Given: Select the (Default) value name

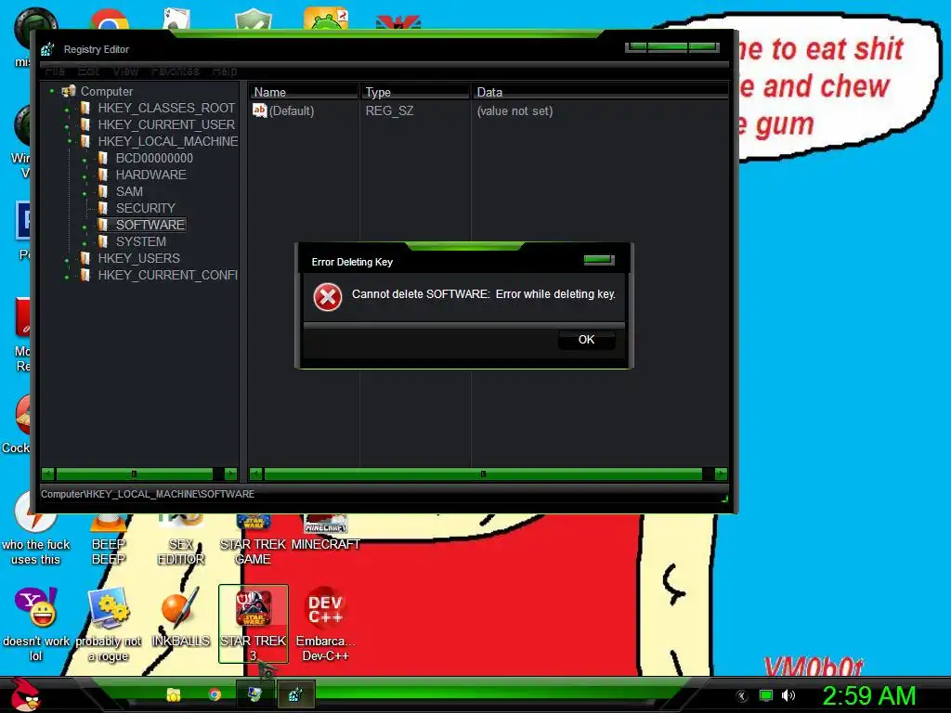Looking at the screenshot, I should click(292, 111).
